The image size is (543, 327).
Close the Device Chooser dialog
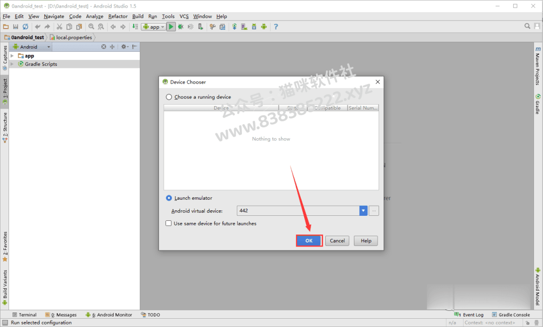pos(378,81)
